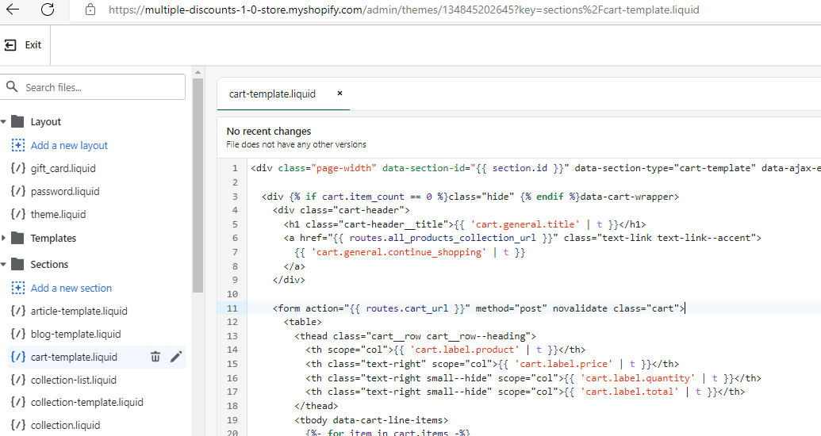Click the collection.liquid file icon

(17, 425)
